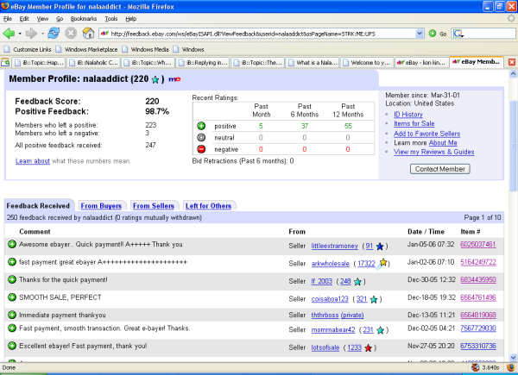518x375 pixels.
Task: Reload the page with the Refresh icon
Action: coord(54,33)
